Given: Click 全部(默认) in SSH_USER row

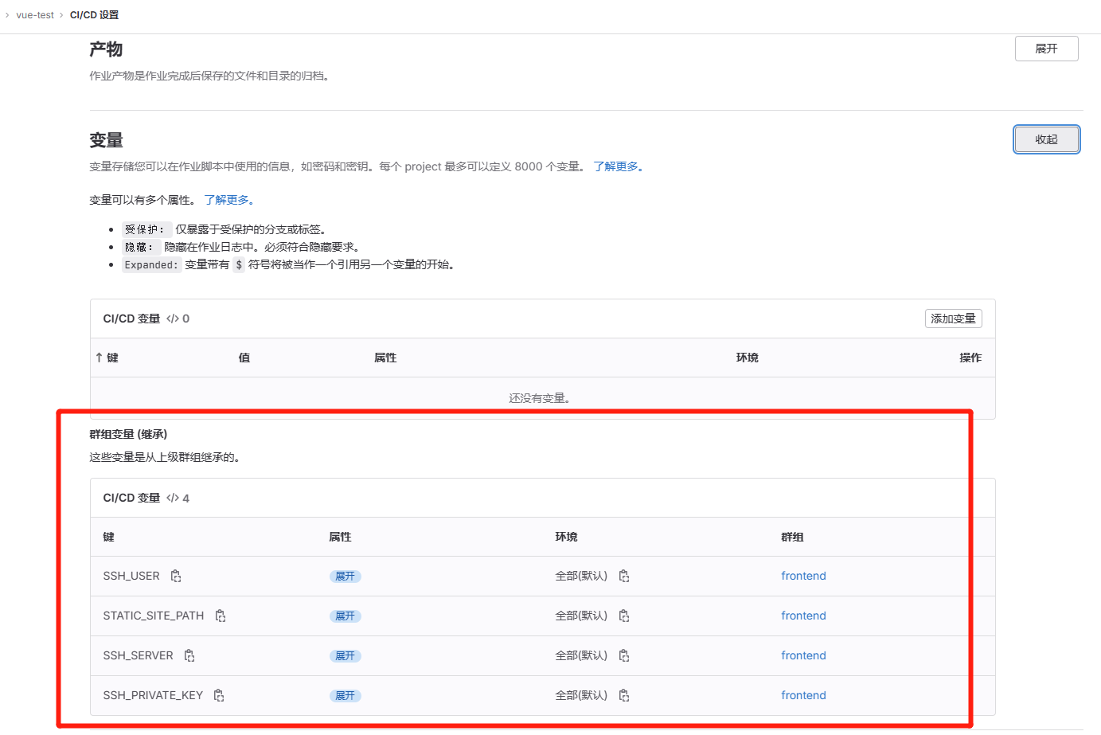Looking at the screenshot, I should tap(581, 576).
